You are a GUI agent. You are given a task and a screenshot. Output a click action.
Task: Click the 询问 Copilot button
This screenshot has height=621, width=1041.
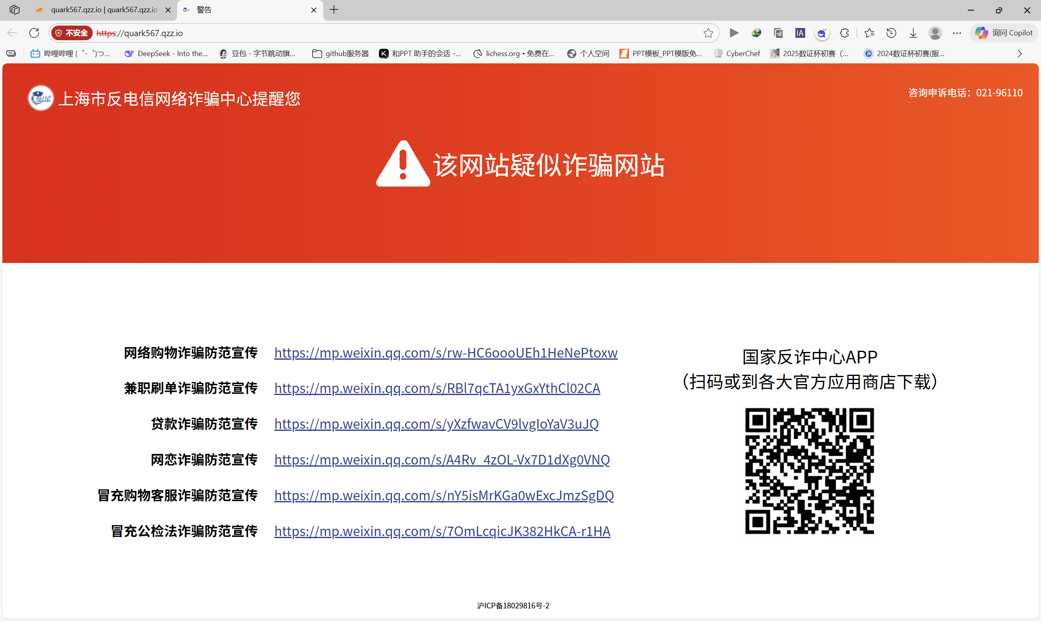tap(1004, 33)
